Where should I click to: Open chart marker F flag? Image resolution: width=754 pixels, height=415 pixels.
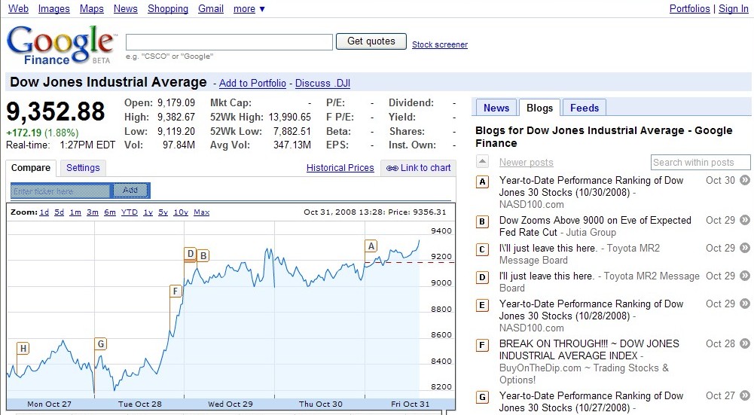pyautogui.click(x=176, y=291)
